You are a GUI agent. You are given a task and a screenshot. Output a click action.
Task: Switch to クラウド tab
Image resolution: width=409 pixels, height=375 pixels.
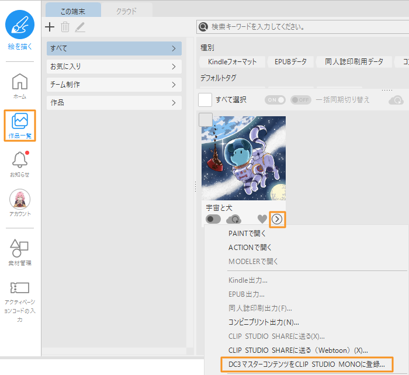tap(127, 11)
